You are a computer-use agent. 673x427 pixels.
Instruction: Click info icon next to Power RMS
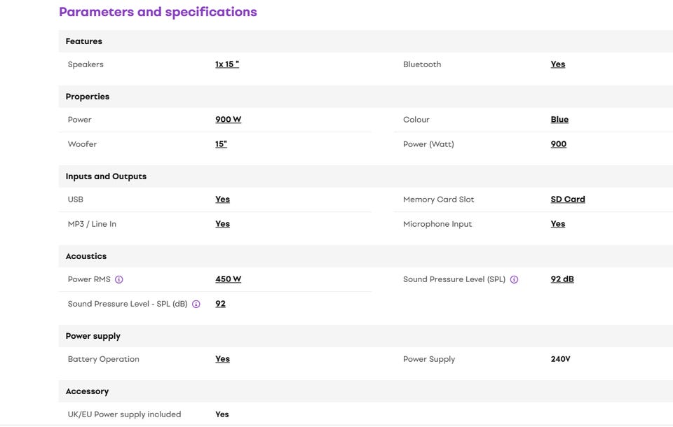(x=119, y=279)
